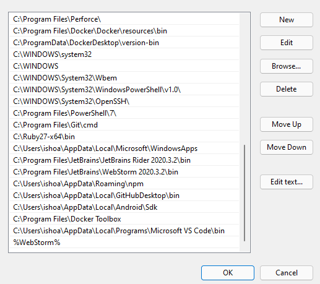The width and height of the screenshot is (320, 284).
Task: Click Move Down button
Action: pyautogui.click(x=287, y=147)
